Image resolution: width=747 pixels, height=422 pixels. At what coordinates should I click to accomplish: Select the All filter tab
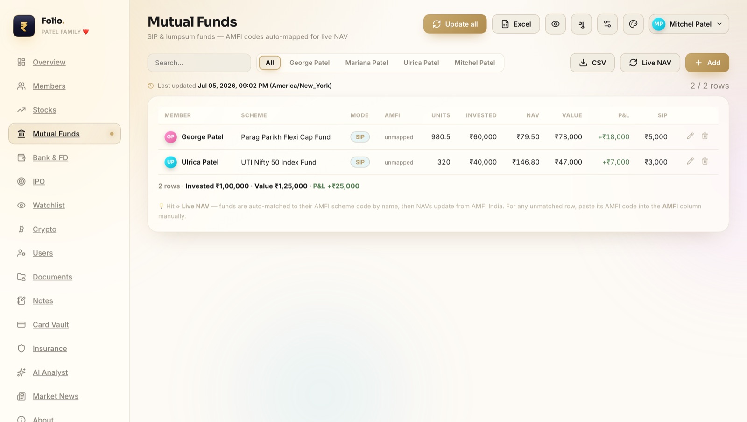pos(270,63)
